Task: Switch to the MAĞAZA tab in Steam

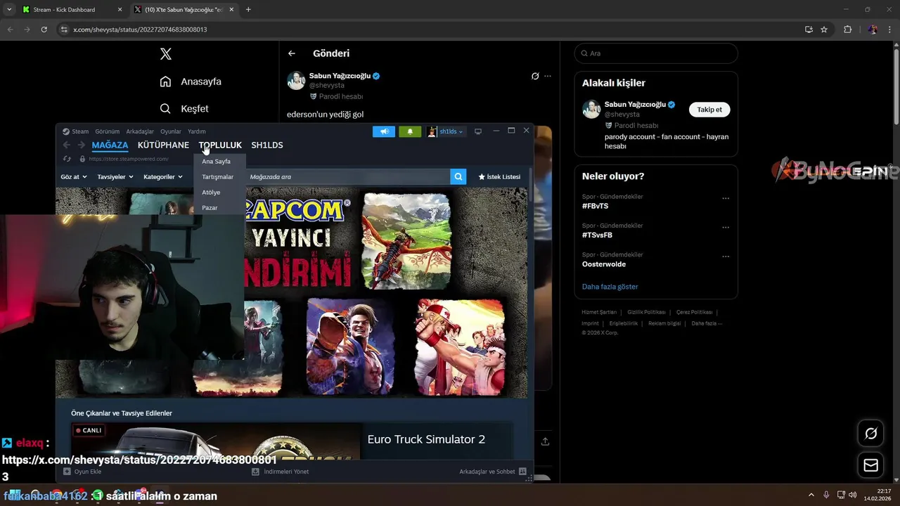Action: (110, 145)
